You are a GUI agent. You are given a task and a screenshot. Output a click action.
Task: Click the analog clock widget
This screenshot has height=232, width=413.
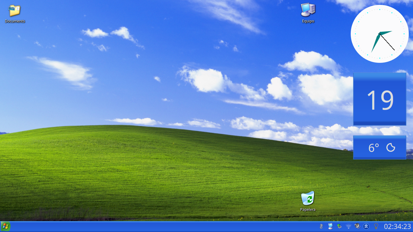tap(380, 34)
